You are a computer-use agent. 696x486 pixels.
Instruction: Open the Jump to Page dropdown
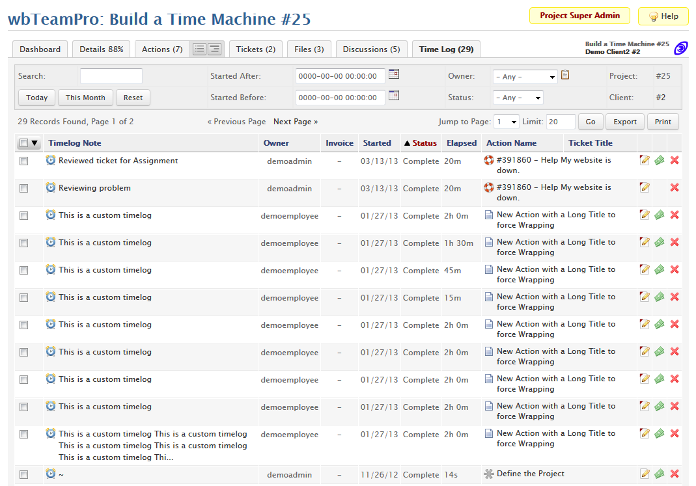(x=506, y=122)
